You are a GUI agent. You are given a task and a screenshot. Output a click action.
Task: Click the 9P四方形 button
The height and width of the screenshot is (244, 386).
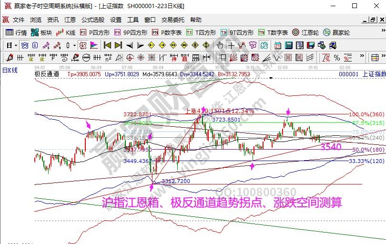click(x=131, y=32)
